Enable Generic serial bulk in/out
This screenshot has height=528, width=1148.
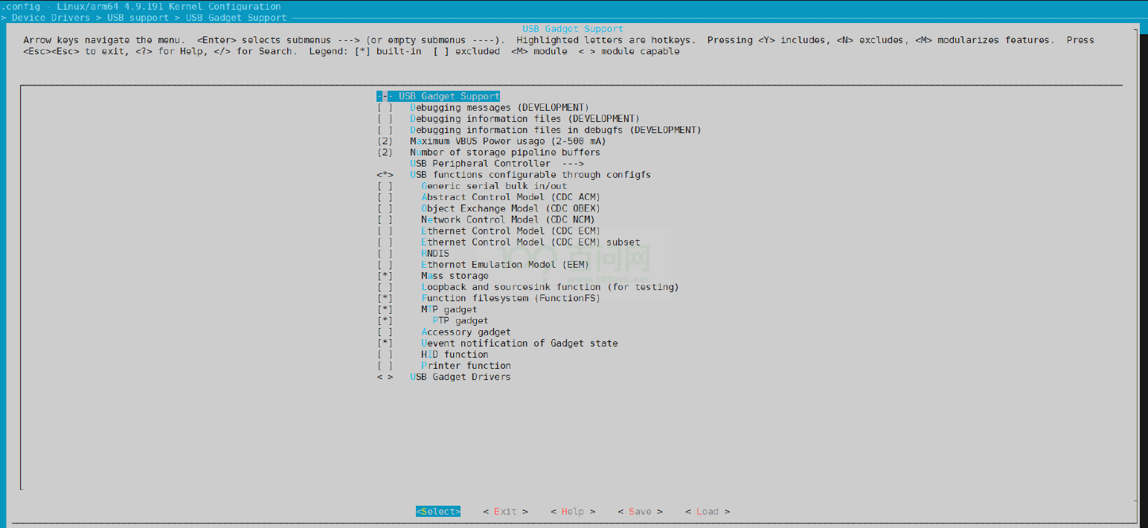tap(472, 186)
